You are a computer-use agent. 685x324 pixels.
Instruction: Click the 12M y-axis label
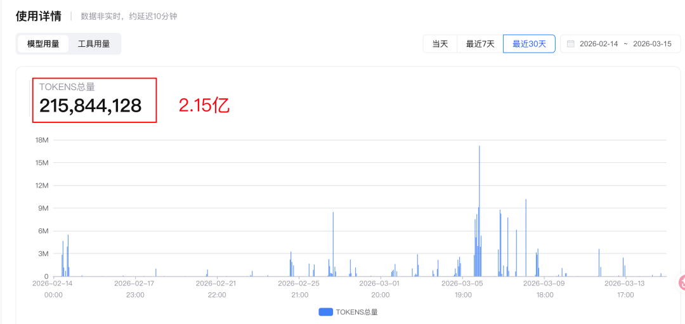(x=41, y=186)
